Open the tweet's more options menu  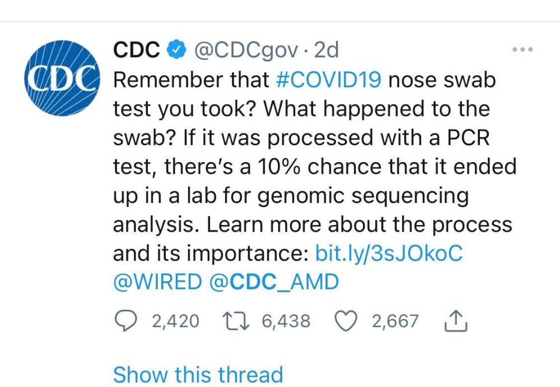click(522, 49)
